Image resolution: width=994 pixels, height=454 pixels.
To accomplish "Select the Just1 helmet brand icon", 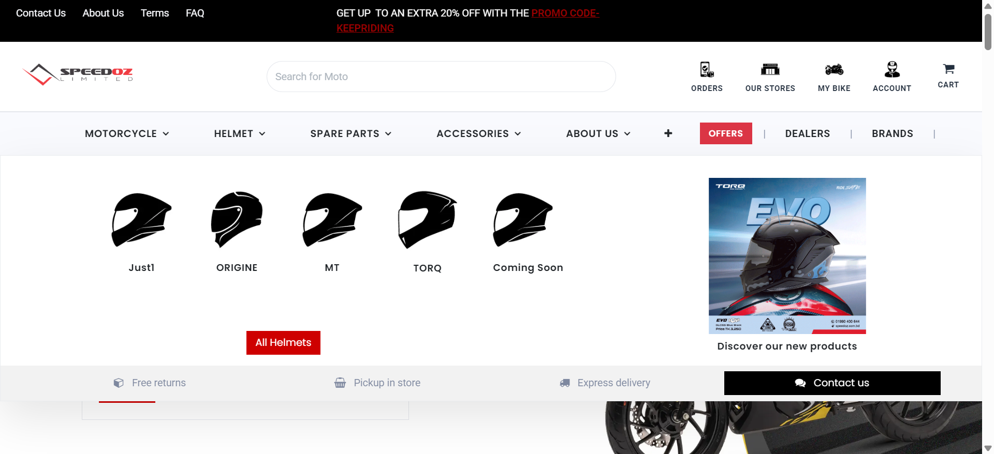I will pos(141,220).
